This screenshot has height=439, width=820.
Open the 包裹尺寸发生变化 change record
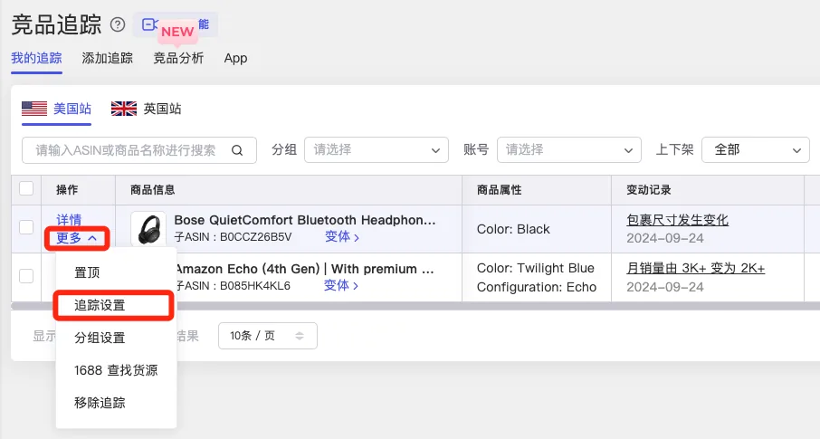(677, 220)
